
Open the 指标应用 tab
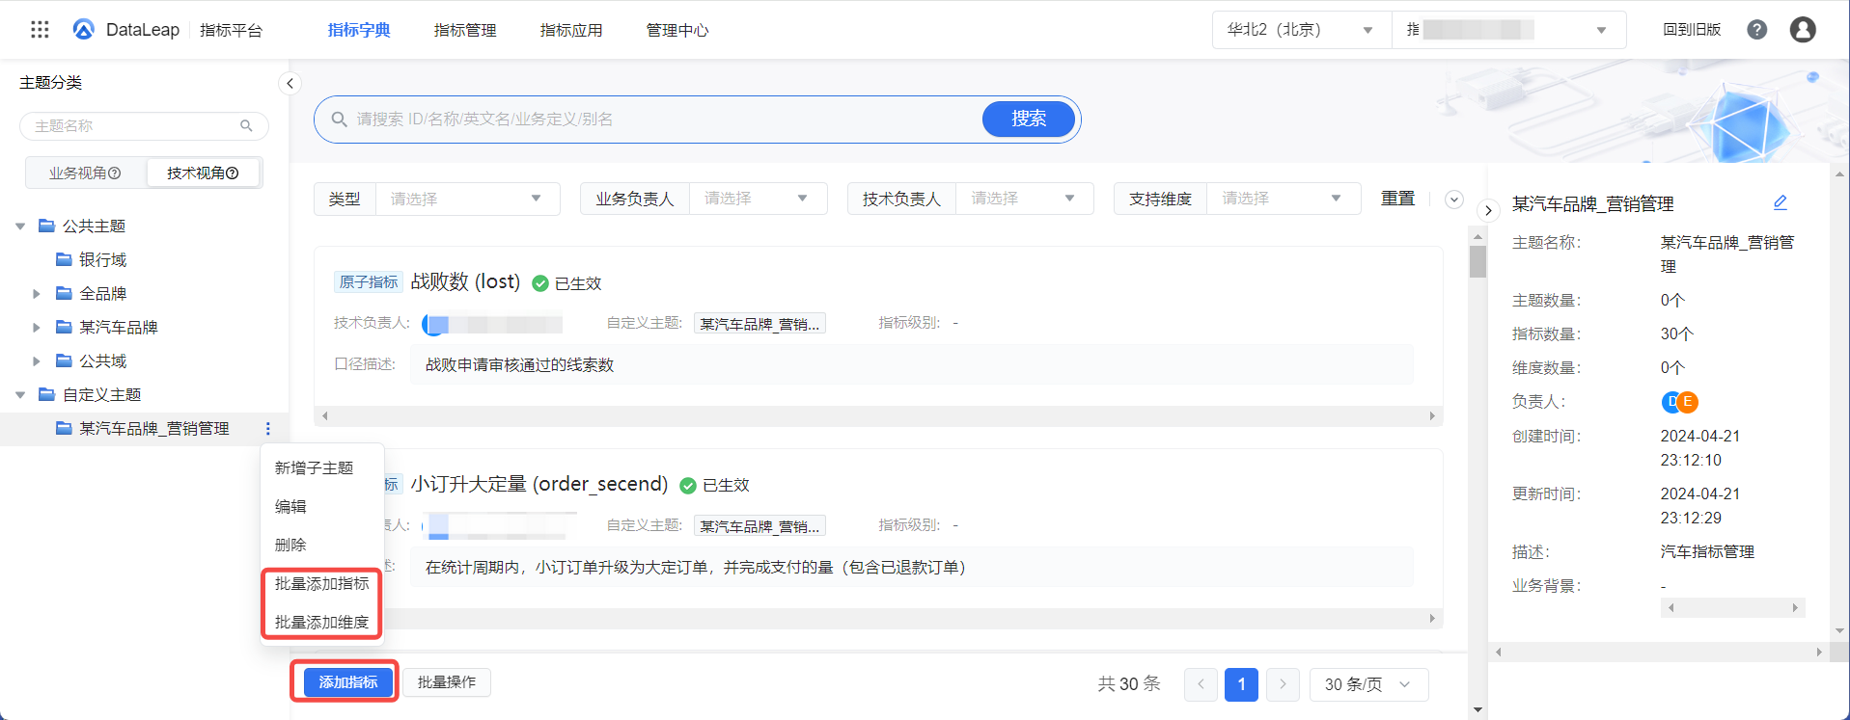[x=571, y=30]
